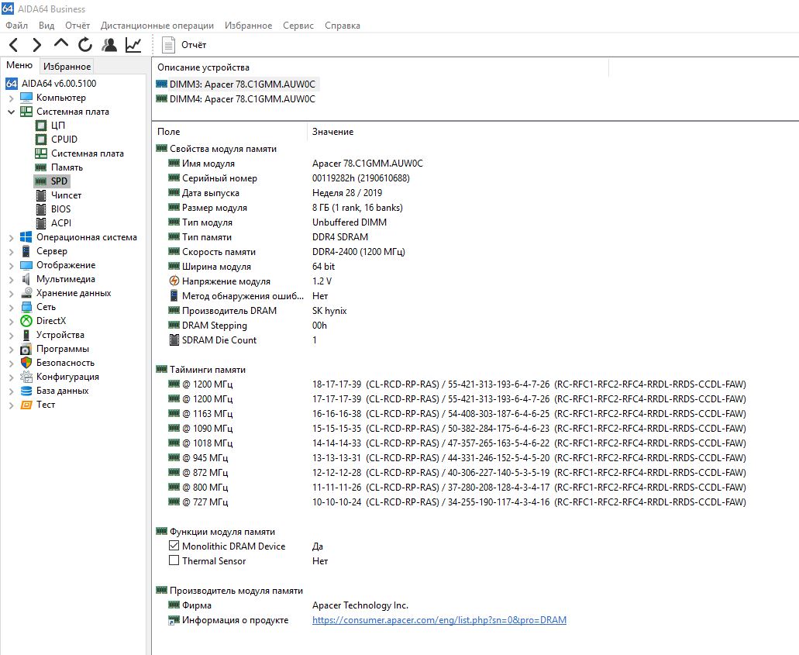Select the Системная плата child item icon
The height and width of the screenshot is (655, 799).
(41, 153)
